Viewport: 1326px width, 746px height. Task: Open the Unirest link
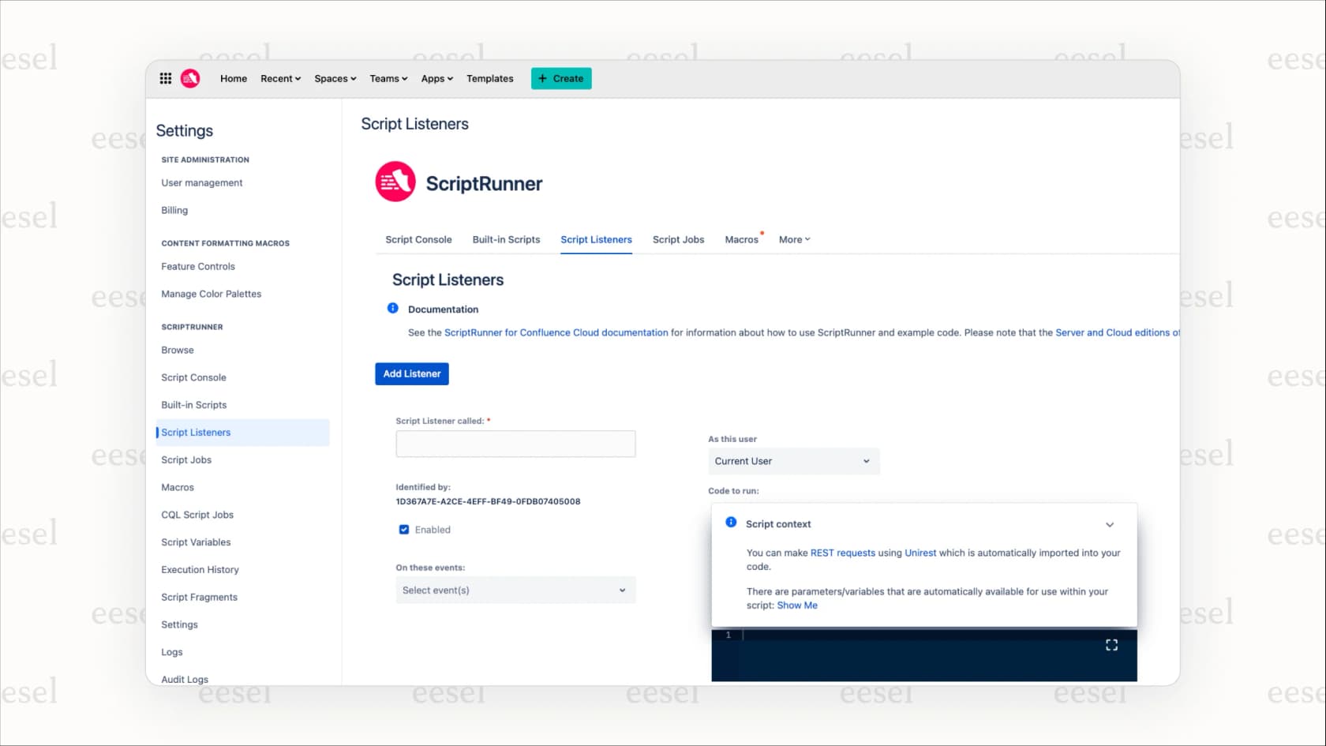[x=920, y=553]
